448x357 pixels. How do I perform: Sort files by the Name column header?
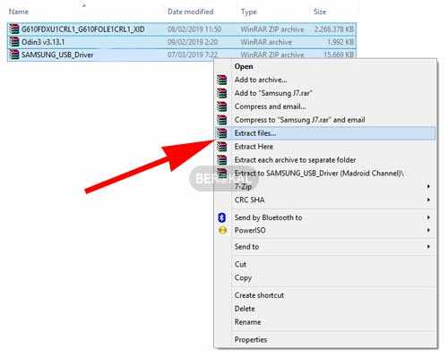click(x=19, y=12)
